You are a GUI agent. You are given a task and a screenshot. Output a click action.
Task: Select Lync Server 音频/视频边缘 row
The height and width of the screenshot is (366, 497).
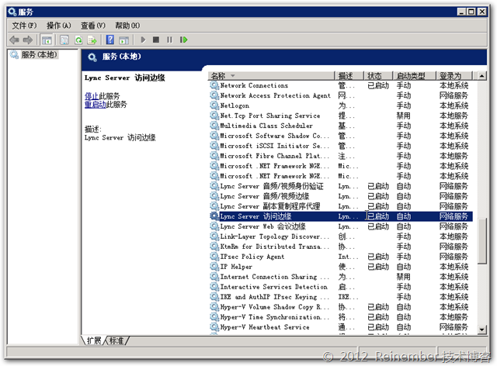(x=341, y=196)
